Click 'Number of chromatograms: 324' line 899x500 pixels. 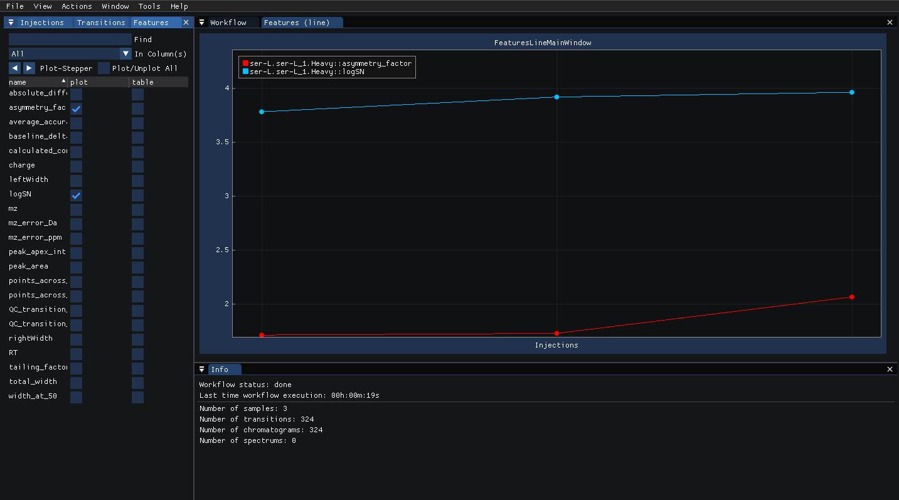click(261, 430)
